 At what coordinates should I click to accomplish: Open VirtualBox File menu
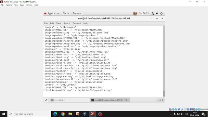tap(2, 5)
